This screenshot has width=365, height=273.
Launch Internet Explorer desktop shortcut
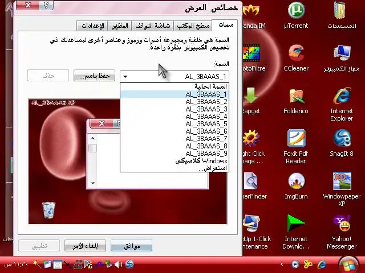[x=342, y=104]
